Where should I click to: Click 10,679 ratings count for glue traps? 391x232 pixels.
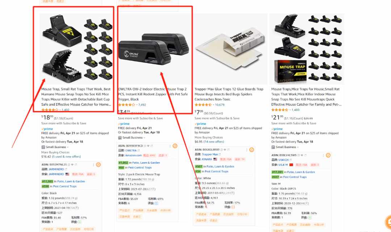219,105
